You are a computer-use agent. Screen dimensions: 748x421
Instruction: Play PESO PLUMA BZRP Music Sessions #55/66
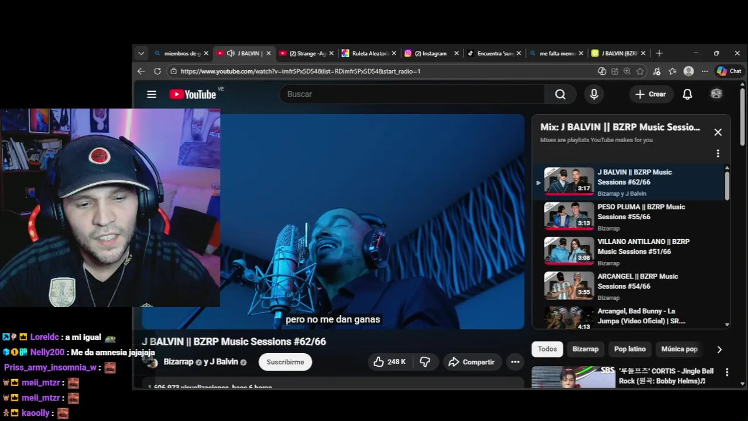point(629,217)
